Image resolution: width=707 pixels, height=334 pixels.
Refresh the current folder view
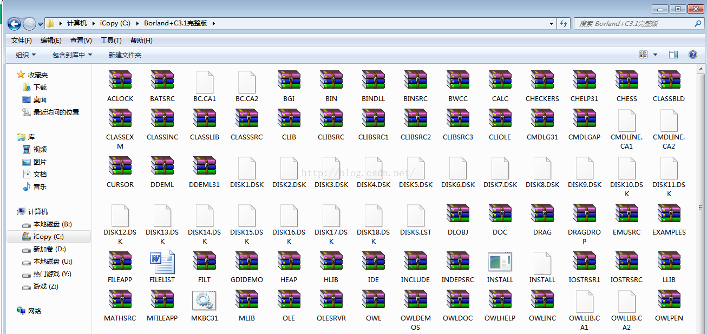pyautogui.click(x=564, y=23)
